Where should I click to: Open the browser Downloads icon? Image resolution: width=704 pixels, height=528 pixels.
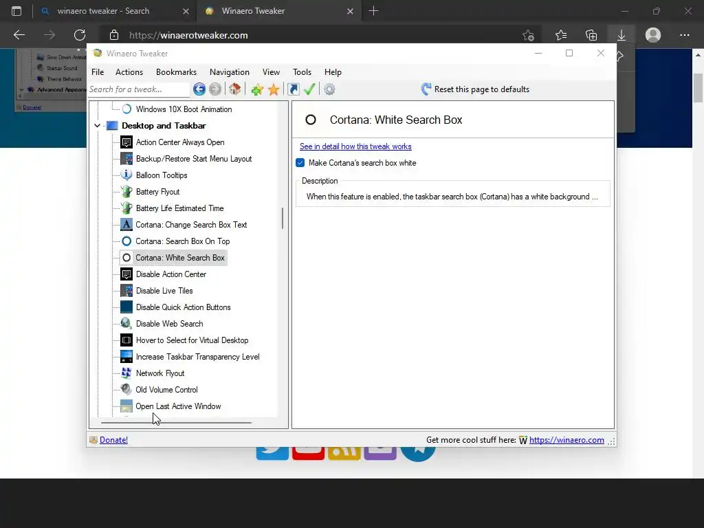click(621, 35)
